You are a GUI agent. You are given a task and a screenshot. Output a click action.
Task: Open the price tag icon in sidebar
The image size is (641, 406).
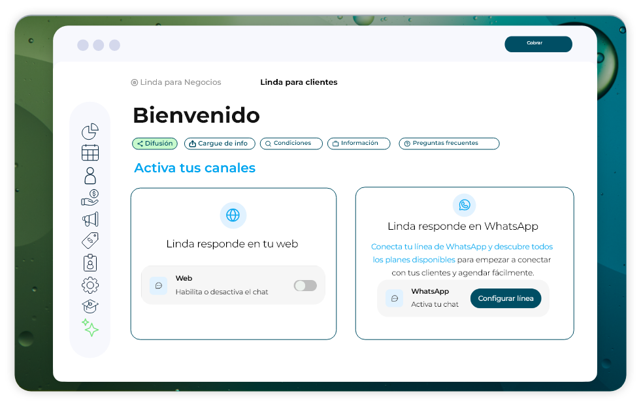90,241
